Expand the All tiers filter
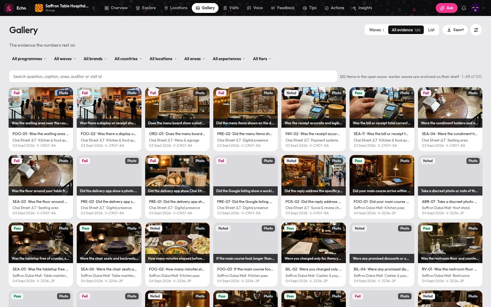 (262, 59)
